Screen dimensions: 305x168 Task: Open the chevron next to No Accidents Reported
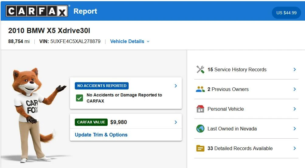pyautogui.click(x=176, y=86)
